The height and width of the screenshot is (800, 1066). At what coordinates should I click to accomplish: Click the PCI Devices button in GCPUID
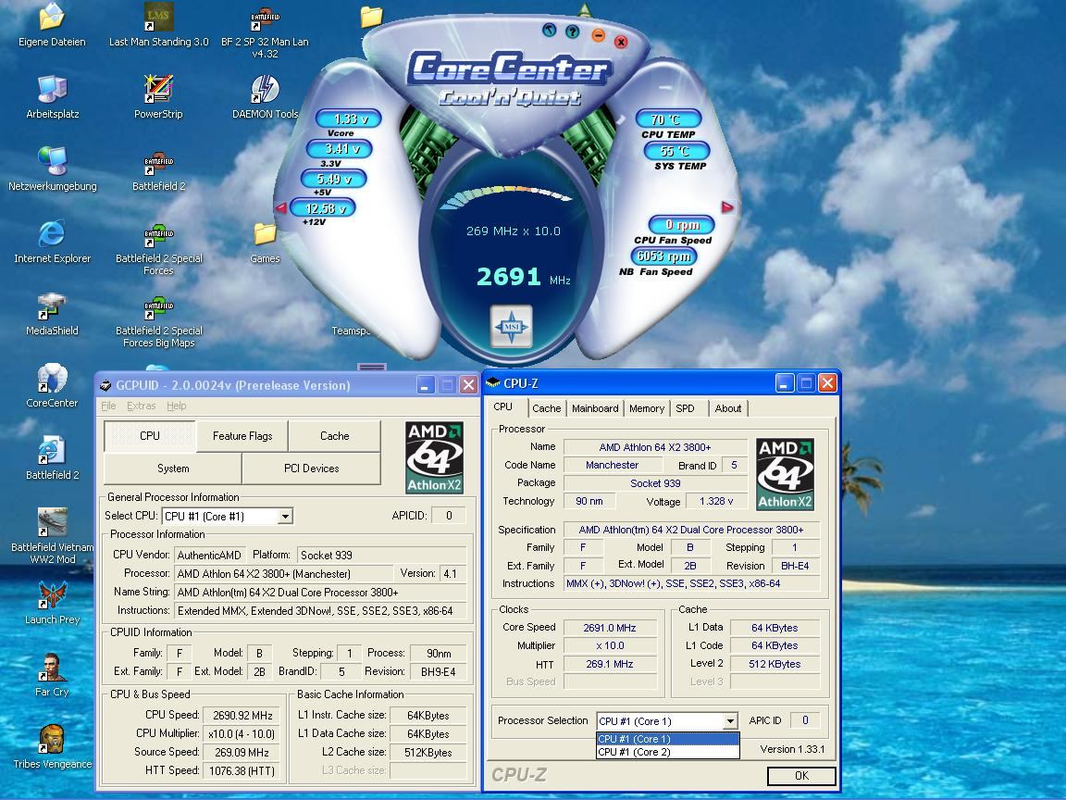[x=311, y=469]
